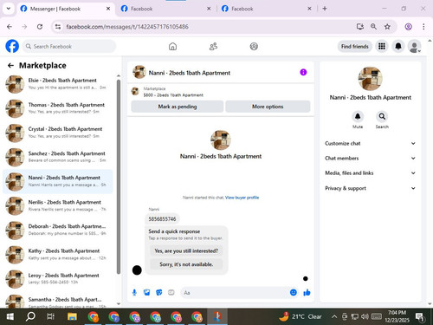The image size is (433, 325).
Task: Open the Notifications bell in header
Action: point(398,46)
